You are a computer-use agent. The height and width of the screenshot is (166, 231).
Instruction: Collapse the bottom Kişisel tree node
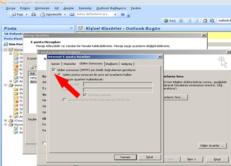tap(6, 124)
